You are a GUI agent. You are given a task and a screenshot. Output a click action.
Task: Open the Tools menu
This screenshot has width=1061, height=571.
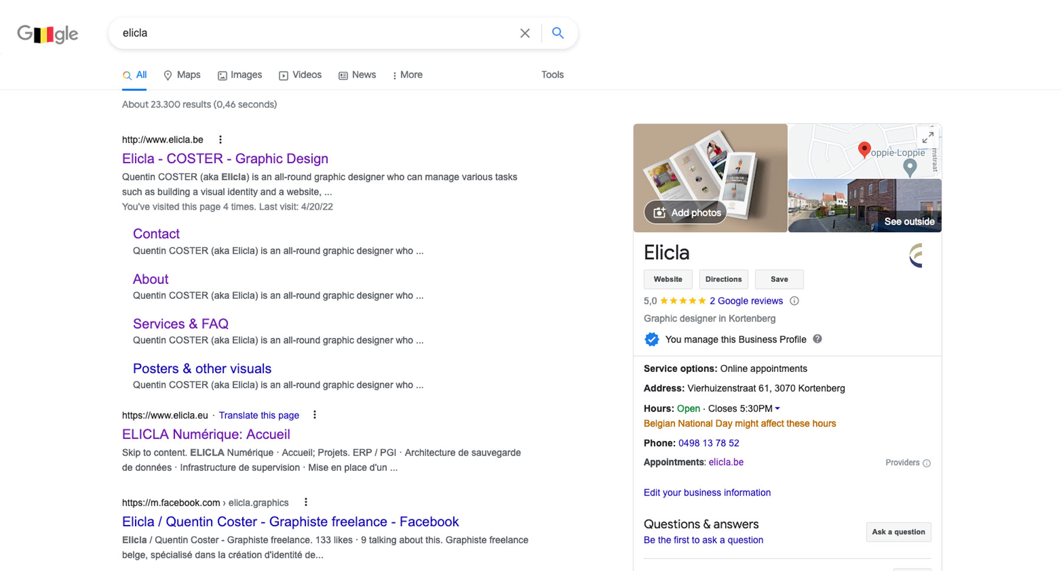(x=552, y=75)
